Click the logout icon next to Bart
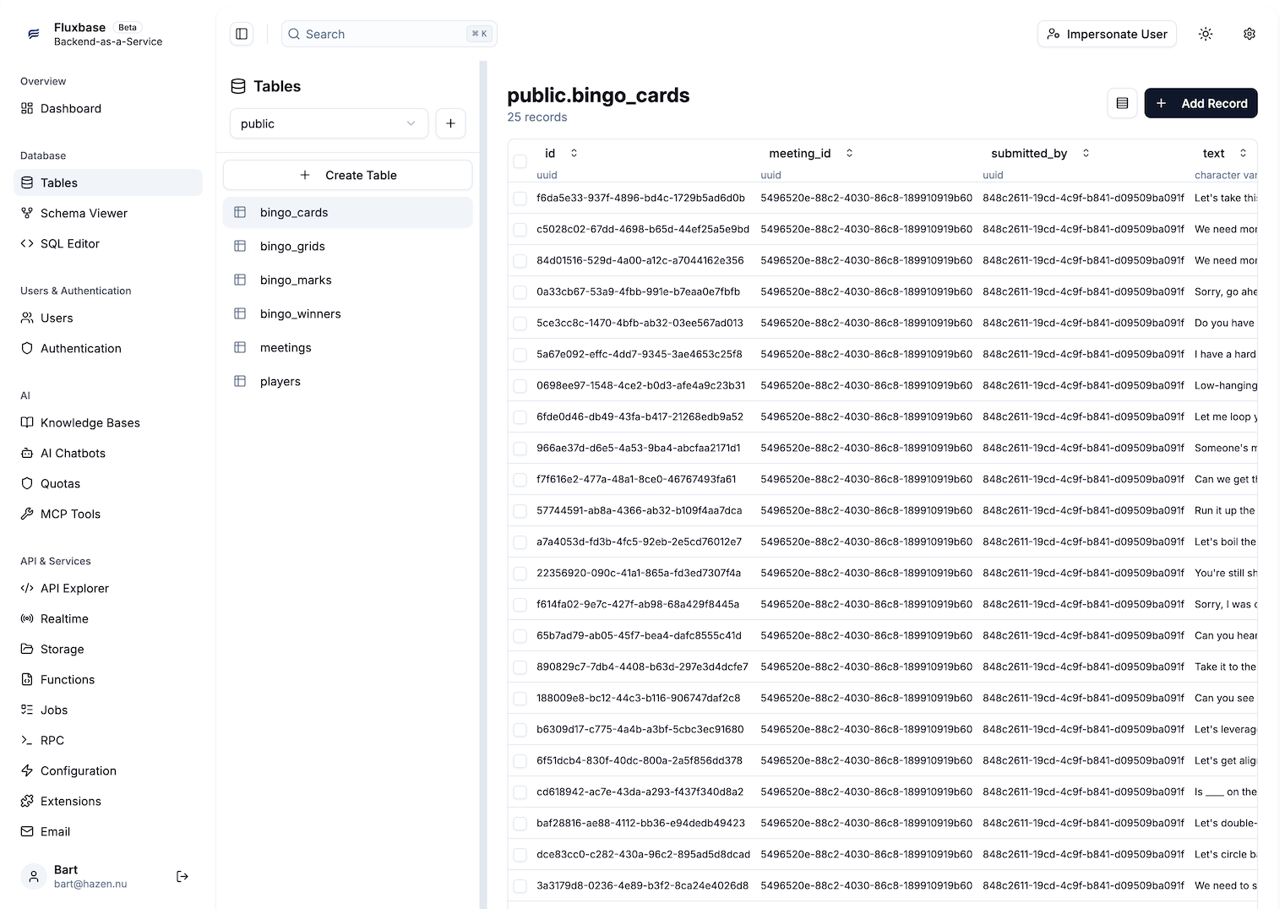Screen dimensions: 1285x909 pos(182,877)
